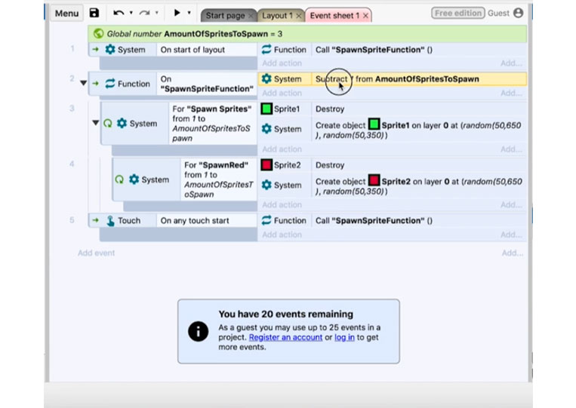Click the red Sprite2 icon in Create object
Image resolution: width=576 pixels, height=408 pixels.
(x=374, y=180)
